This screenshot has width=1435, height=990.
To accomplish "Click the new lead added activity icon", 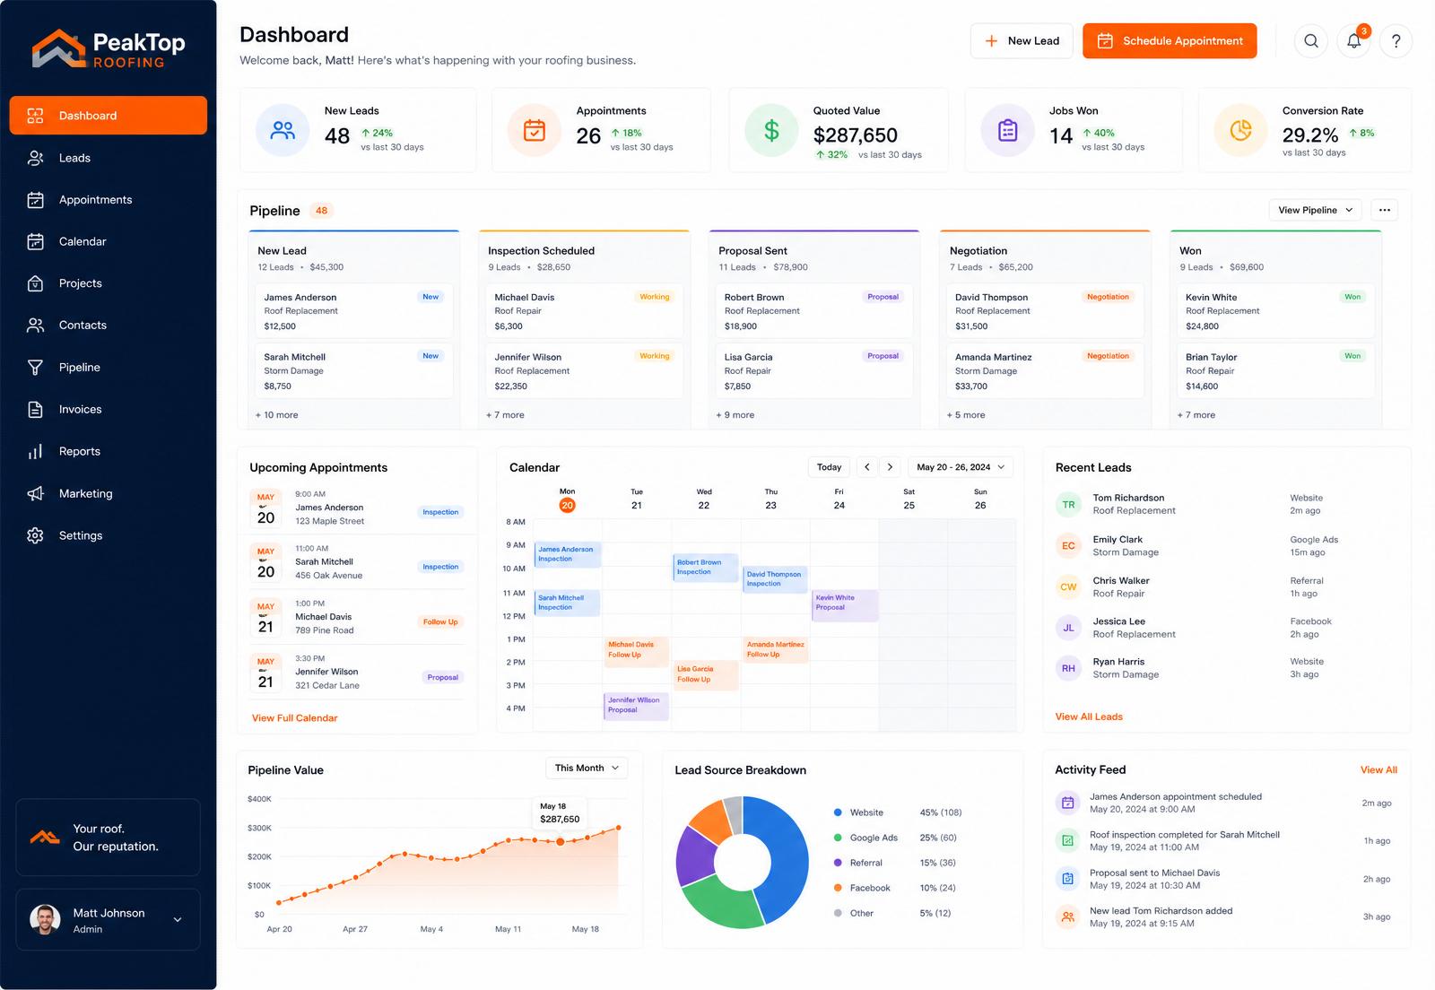I will pyautogui.click(x=1067, y=916).
